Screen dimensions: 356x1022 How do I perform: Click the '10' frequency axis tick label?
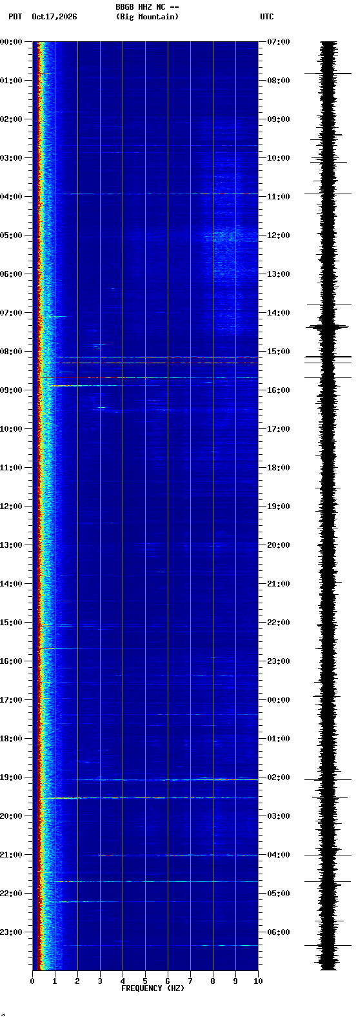pos(258,981)
